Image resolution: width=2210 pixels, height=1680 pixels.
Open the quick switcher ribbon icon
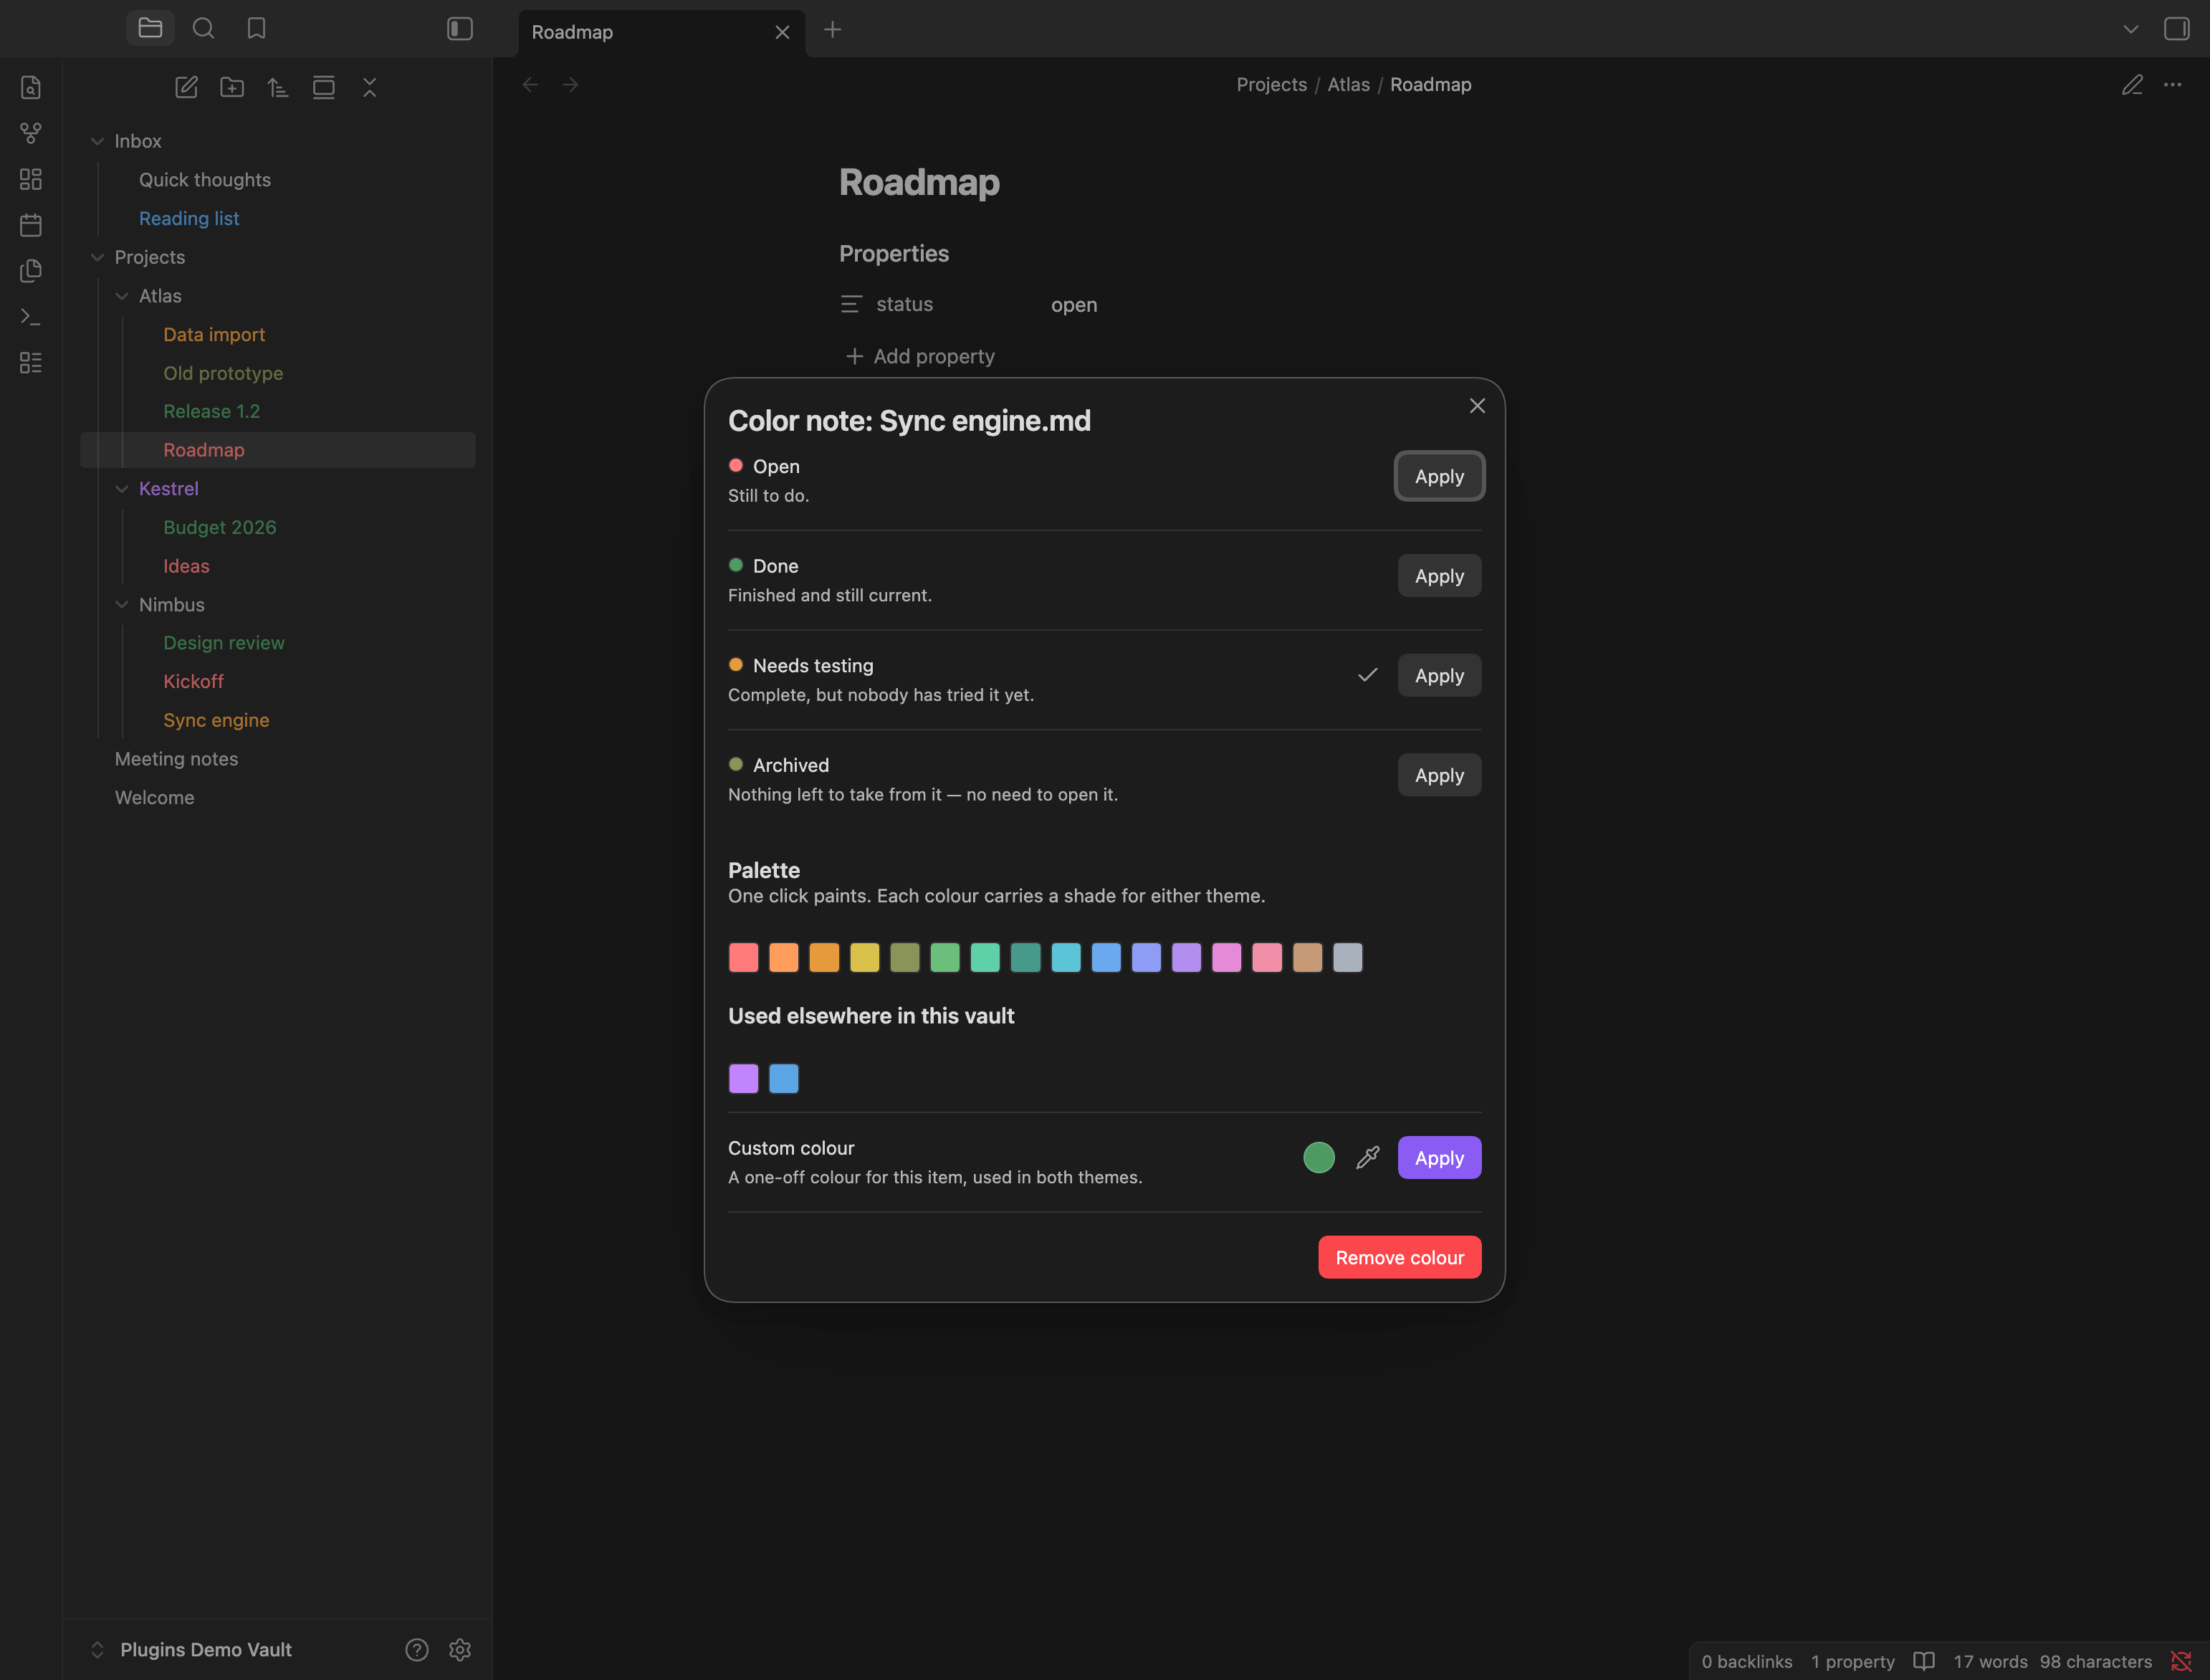pos(31,87)
